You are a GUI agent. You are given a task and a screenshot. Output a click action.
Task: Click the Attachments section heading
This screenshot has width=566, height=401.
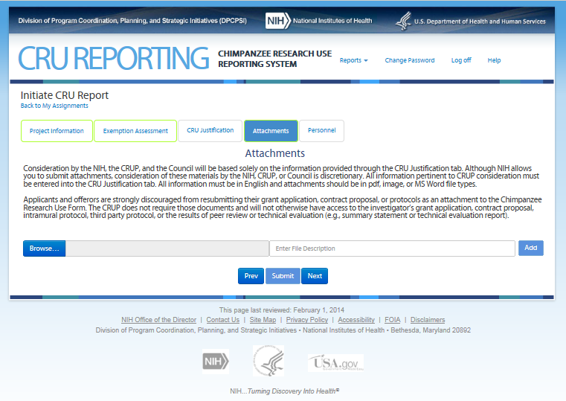coord(274,153)
